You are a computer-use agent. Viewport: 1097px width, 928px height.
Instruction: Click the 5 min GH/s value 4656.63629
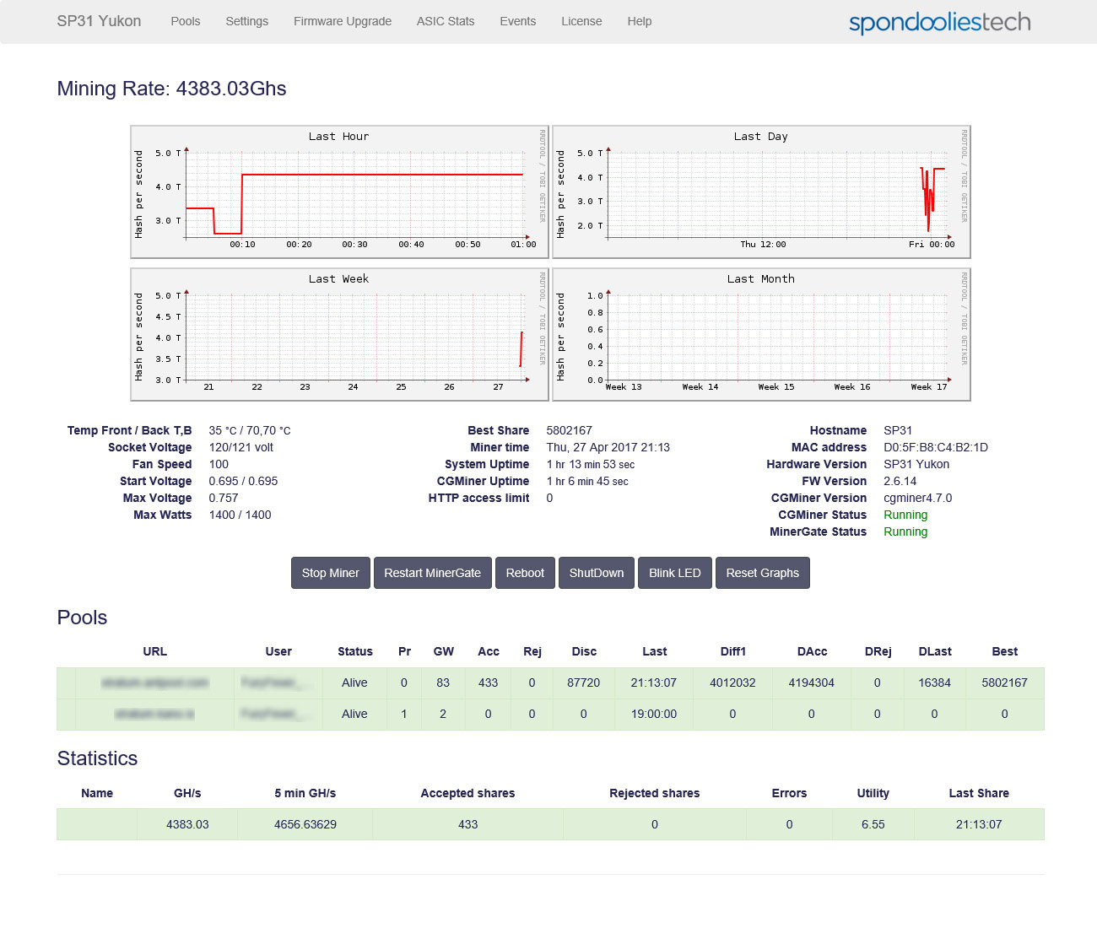[x=305, y=824]
